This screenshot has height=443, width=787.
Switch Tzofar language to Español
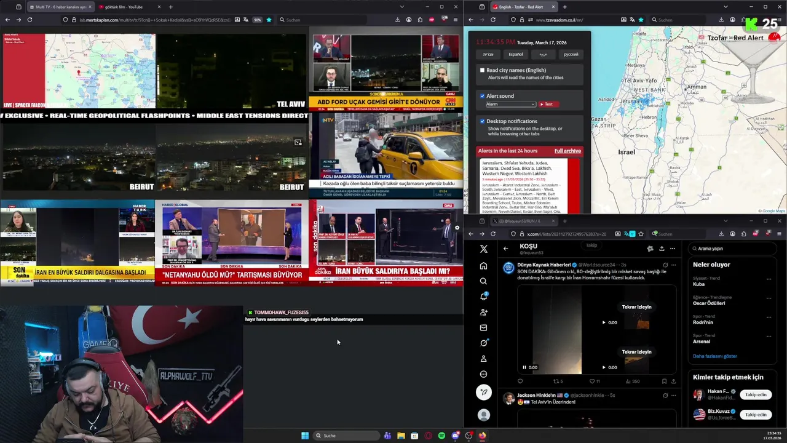coord(515,54)
